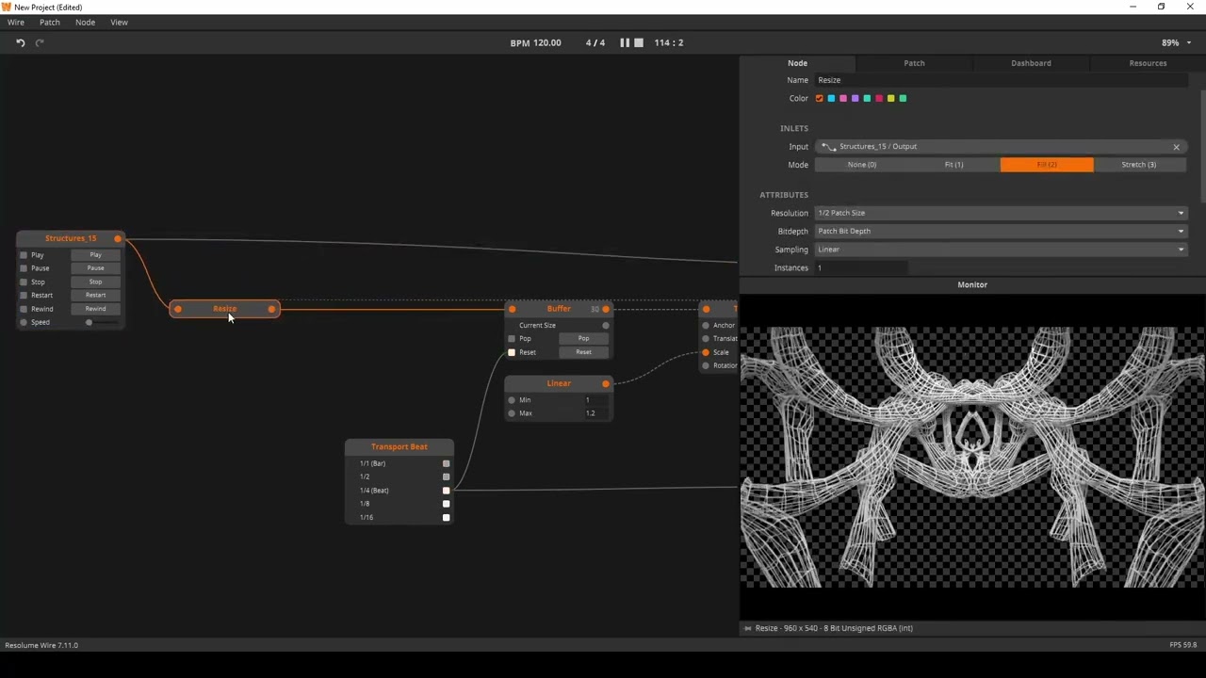1206x678 pixels.
Task: Click the Transport Beat 1/1 (Bar) outlet
Action: (447, 463)
